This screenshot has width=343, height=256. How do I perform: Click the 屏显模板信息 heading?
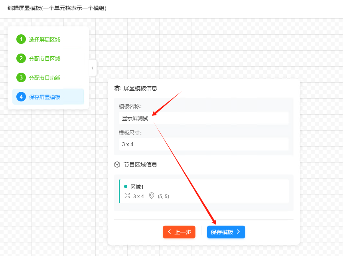140,88
